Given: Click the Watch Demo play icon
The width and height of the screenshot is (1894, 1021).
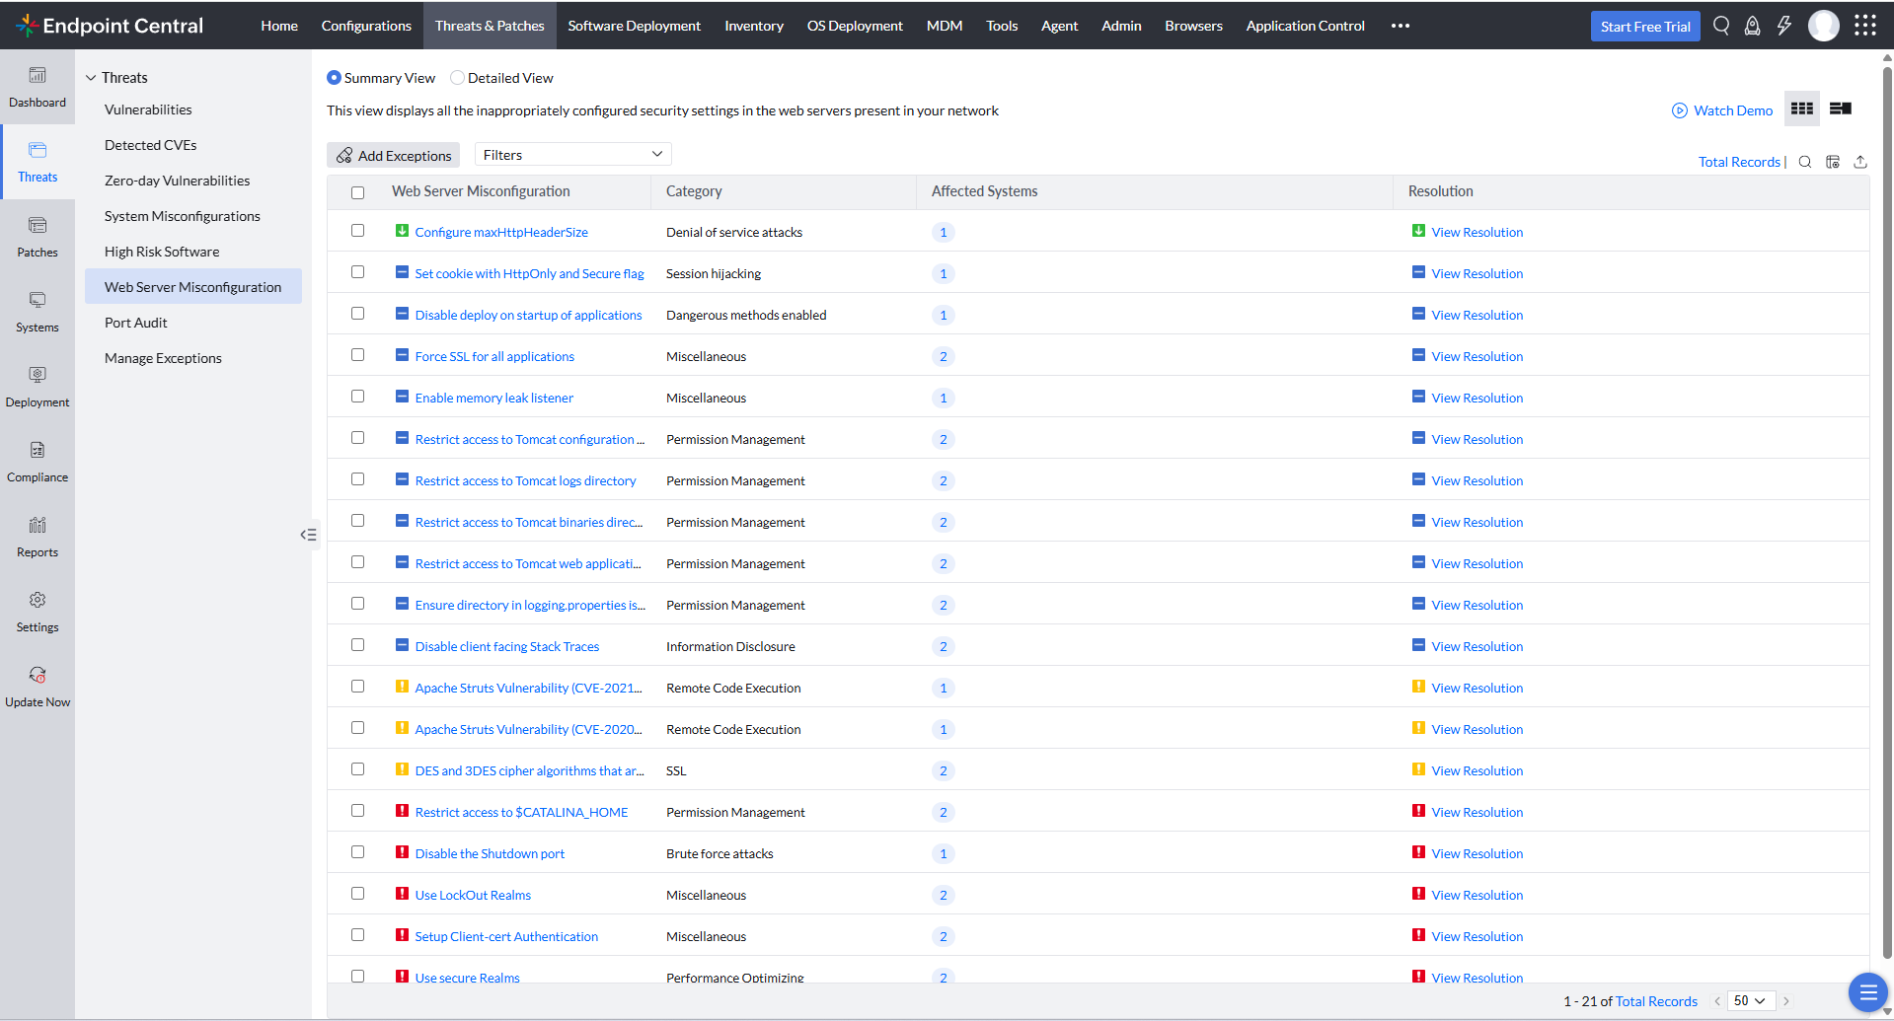Looking at the screenshot, I should [x=1679, y=110].
